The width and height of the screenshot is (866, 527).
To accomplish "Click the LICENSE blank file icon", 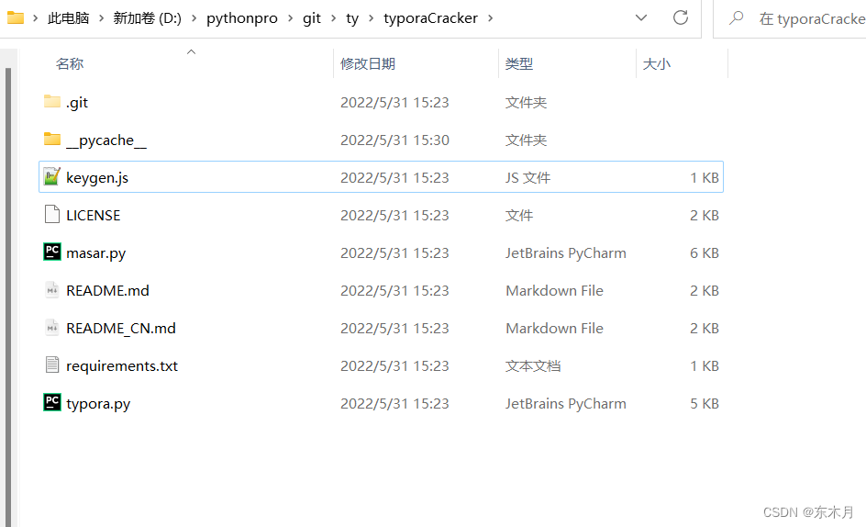I will 52,214.
